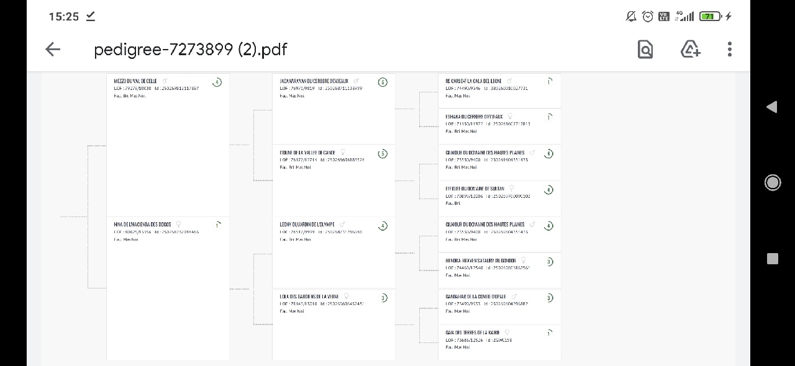Select the Gaia des Terres de la Rairie entry
This screenshot has width=795, height=366.
[x=499, y=342]
